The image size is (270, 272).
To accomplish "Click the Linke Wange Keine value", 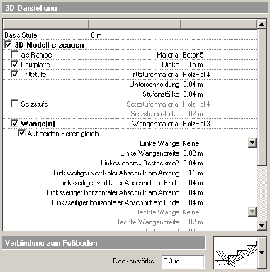I will (x=191, y=143).
